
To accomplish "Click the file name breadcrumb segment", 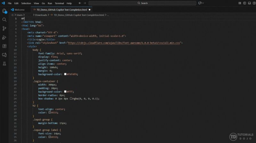I will pos(79,15).
